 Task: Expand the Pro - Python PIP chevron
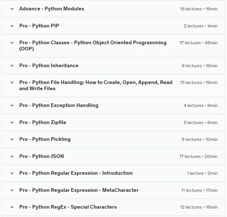[x=12, y=26]
